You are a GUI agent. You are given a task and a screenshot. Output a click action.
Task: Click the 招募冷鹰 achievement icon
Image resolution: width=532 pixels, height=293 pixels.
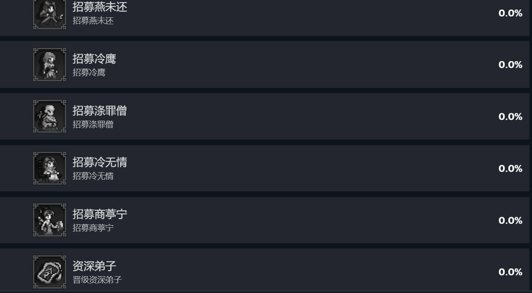point(49,65)
